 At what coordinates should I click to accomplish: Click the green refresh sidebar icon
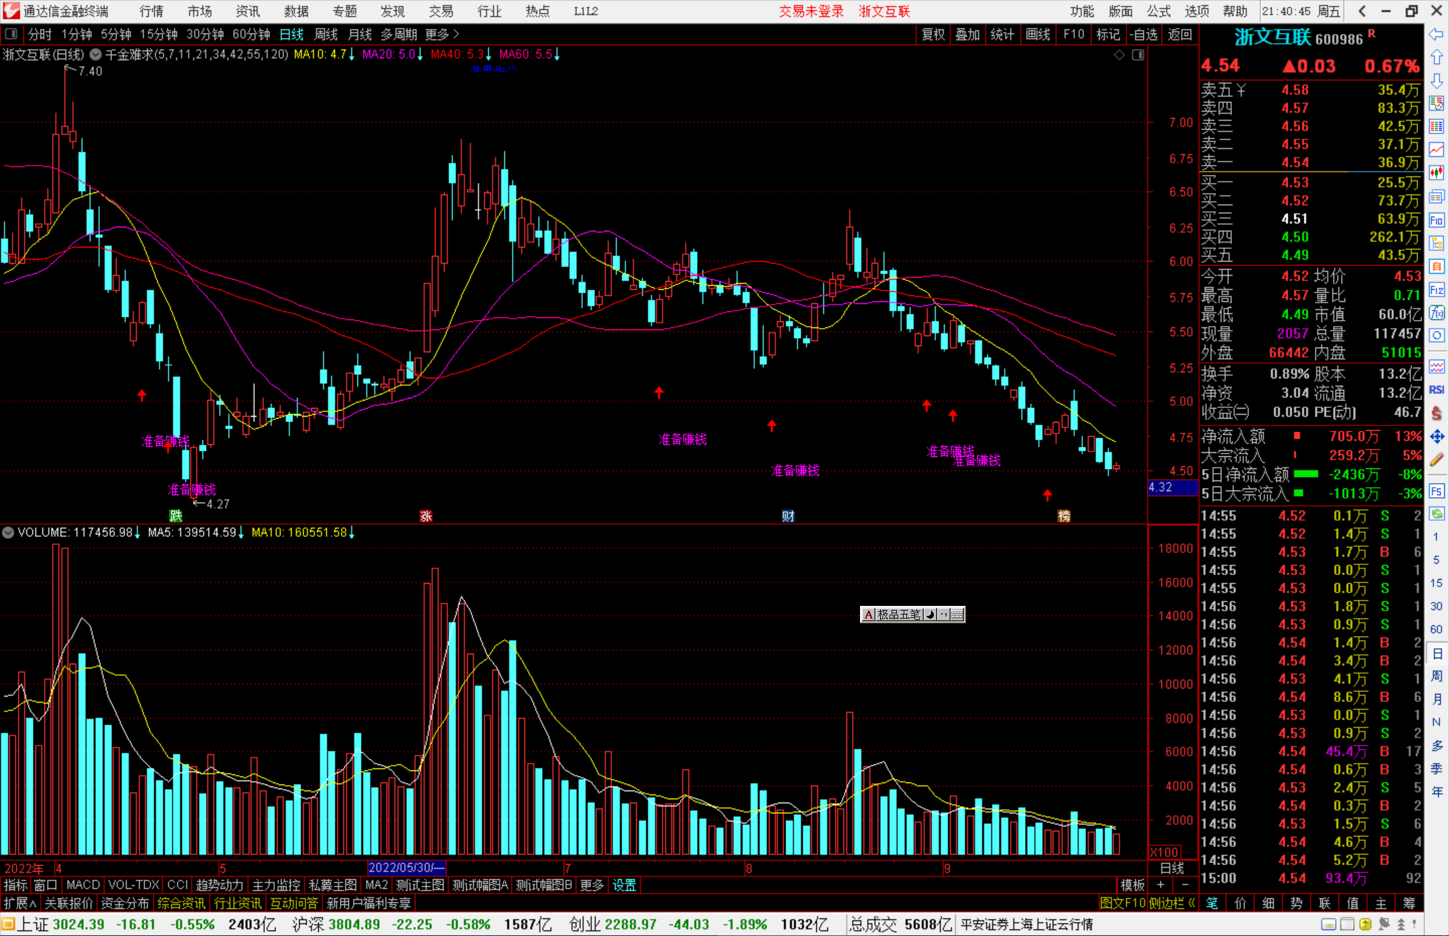[1436, 514]
